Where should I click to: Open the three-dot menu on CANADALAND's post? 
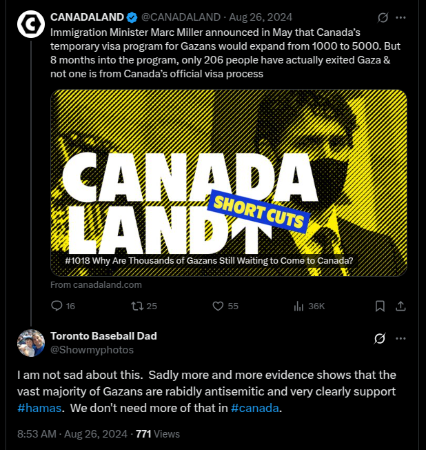click(400, 17)
